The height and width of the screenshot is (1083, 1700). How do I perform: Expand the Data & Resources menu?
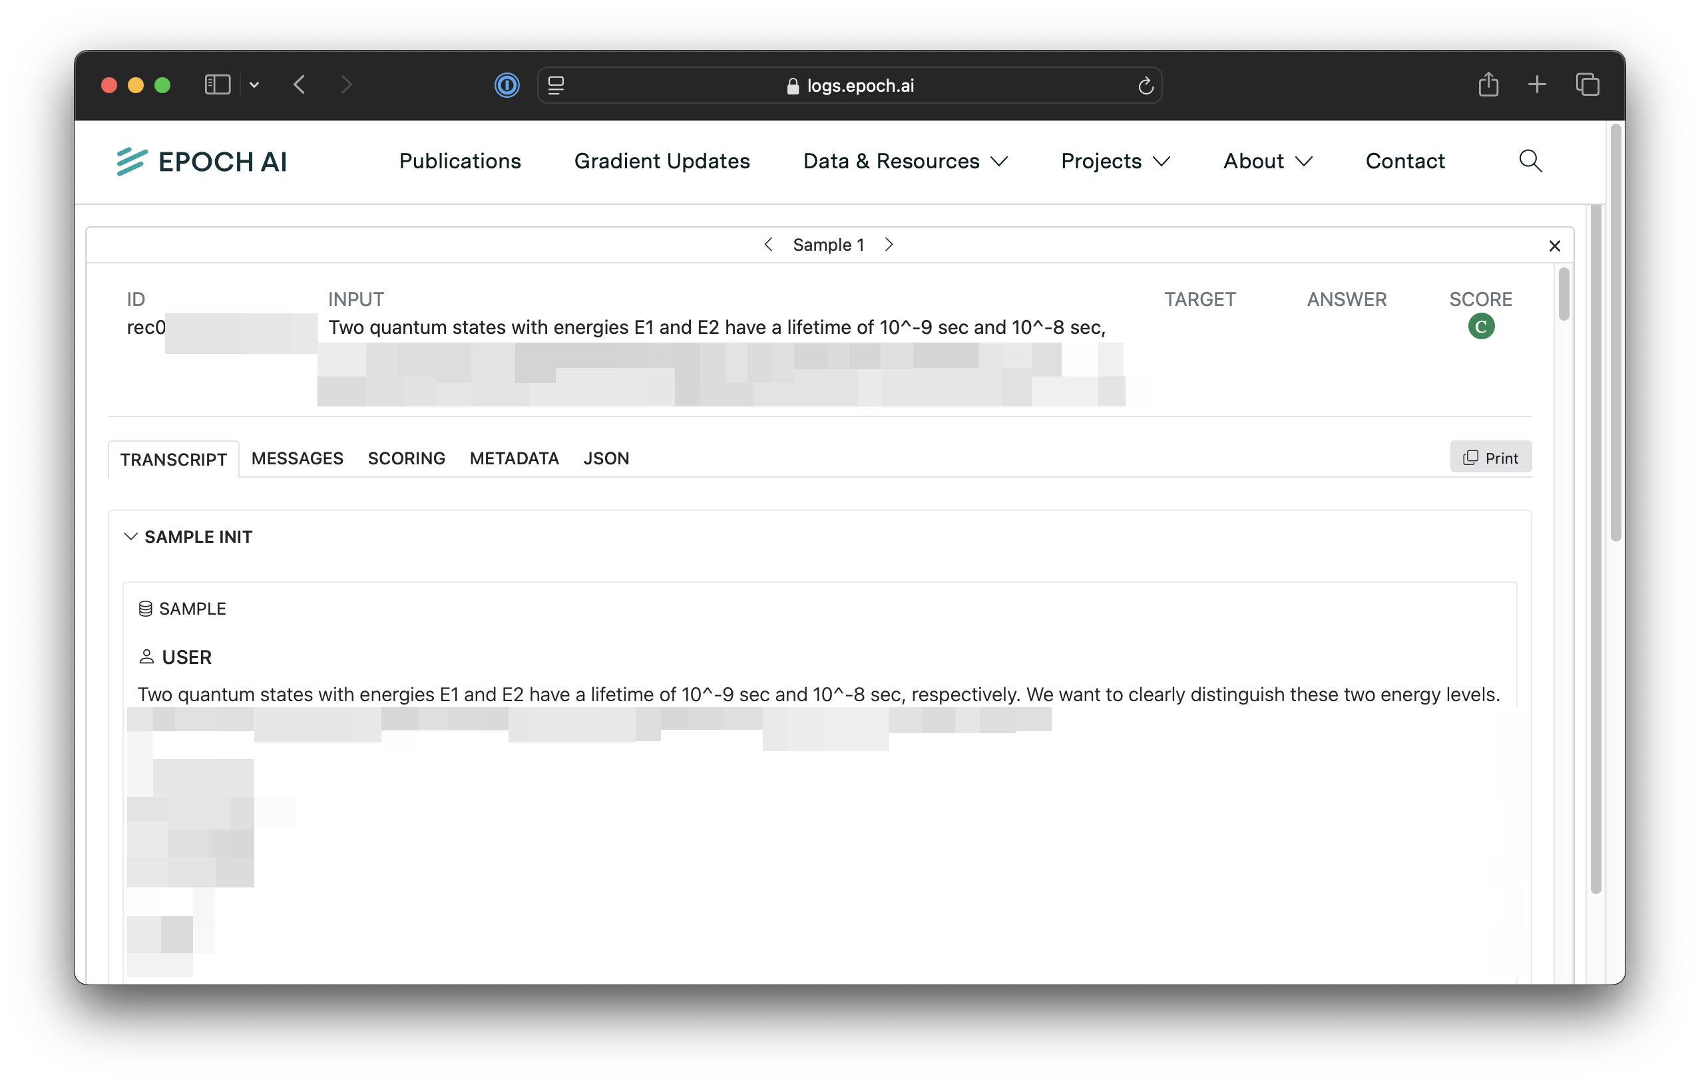coord(905,162)
